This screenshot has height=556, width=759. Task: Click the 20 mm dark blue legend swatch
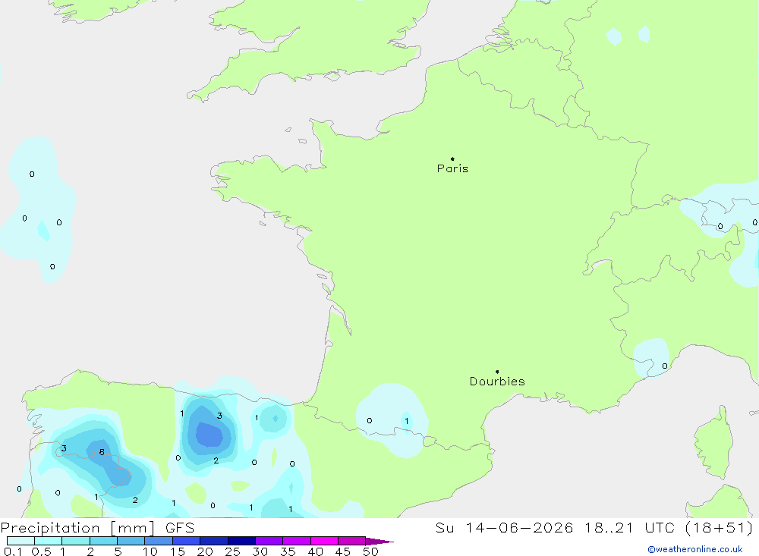213,541
